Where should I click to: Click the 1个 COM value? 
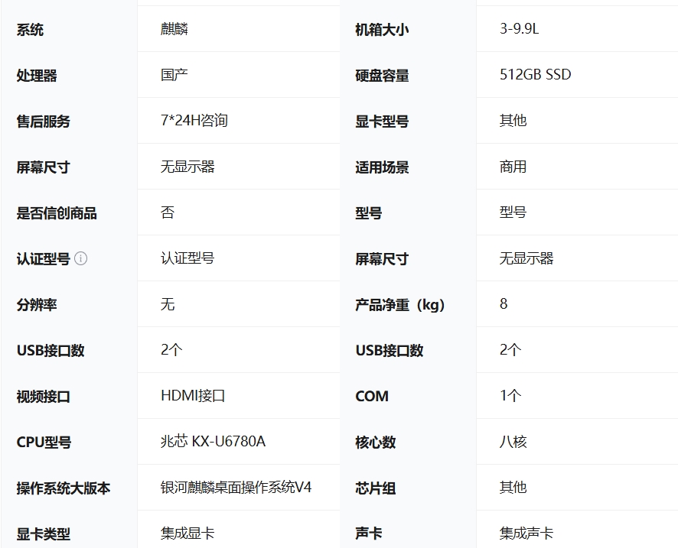click(x=510, y=395)
